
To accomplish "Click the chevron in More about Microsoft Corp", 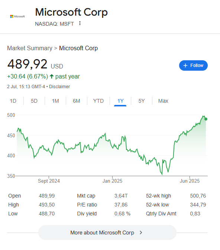I will (141, 233).
